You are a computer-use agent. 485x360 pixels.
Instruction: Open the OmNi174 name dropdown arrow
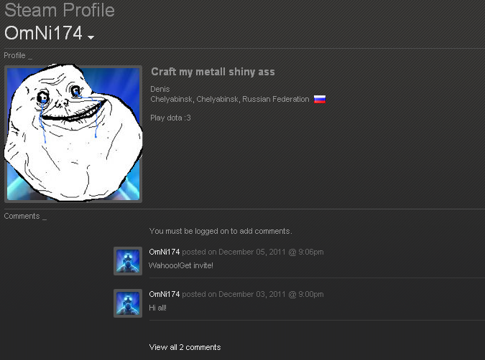pos(91,37)
